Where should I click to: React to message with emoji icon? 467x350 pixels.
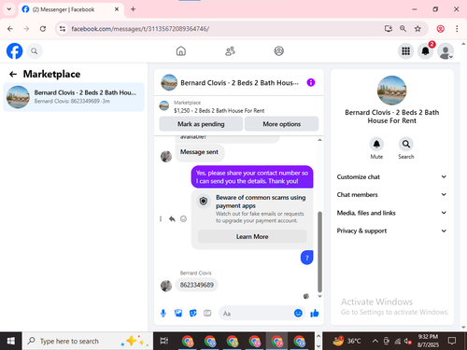click(184, 219)
